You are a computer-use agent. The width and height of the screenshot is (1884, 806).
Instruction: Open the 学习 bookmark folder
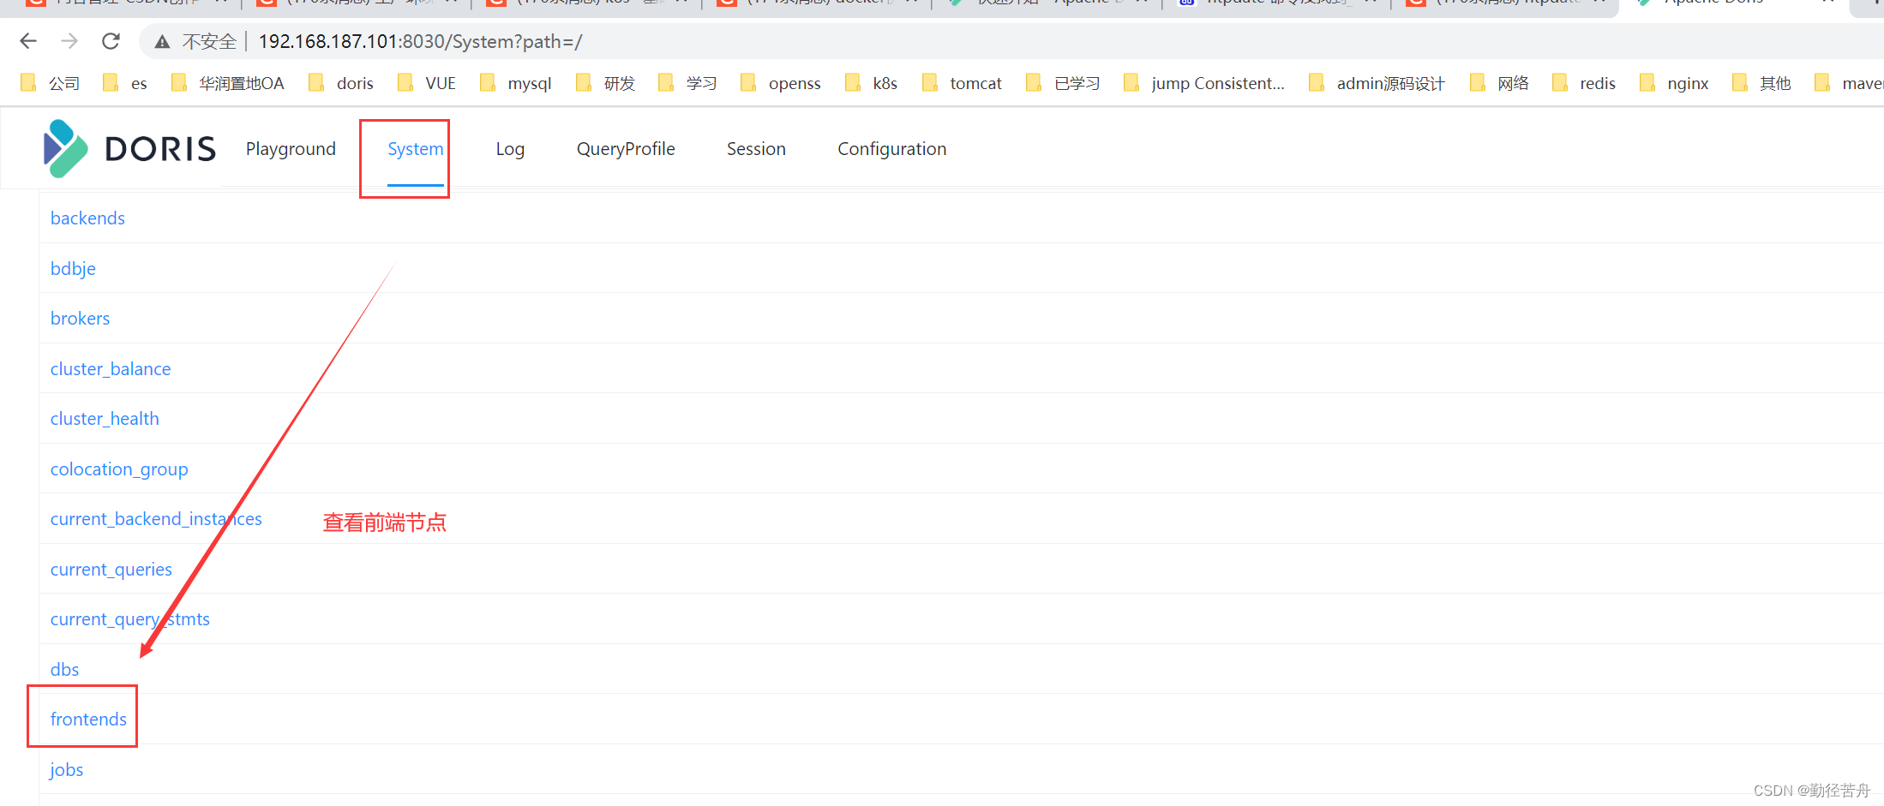click(687, 83)
